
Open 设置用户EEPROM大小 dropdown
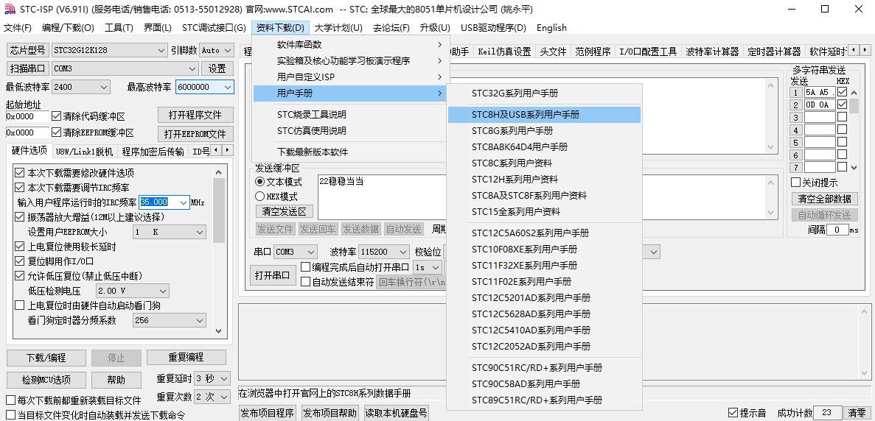[x=169, y=232]
